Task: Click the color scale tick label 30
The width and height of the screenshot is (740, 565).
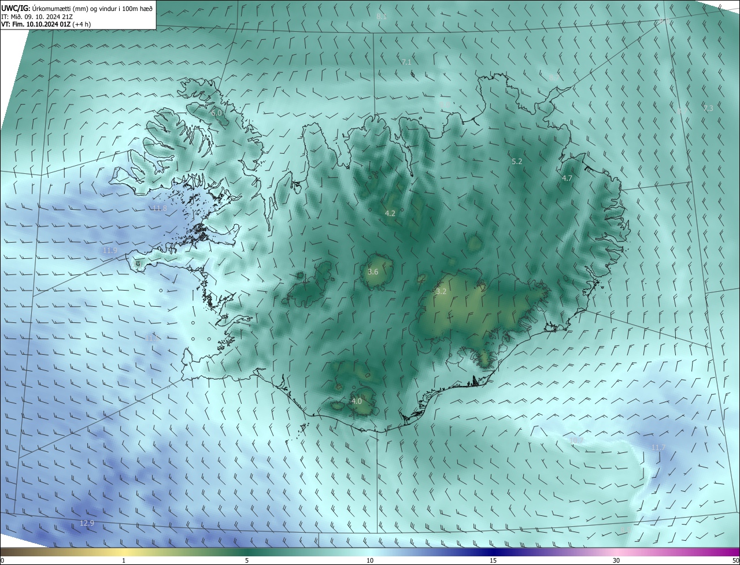Action: (616, 560)
